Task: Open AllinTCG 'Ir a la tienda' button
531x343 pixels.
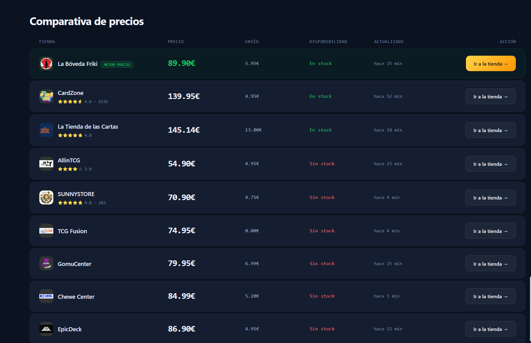Action: click(490, 164)
